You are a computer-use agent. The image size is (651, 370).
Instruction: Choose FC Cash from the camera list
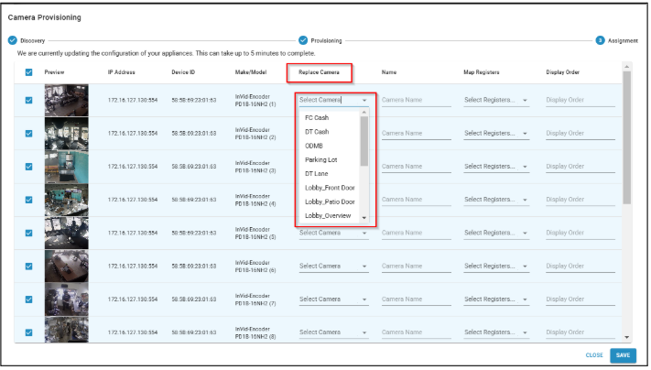click(x=317, y=118)
